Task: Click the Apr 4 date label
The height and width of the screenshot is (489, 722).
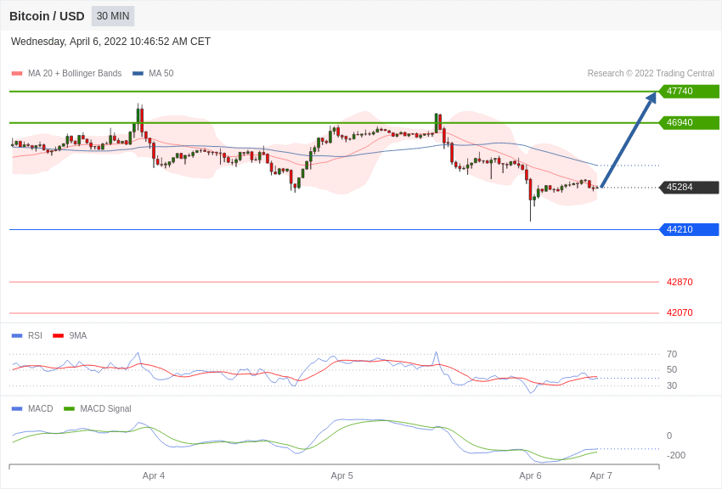Action: click(x=154, y=475)
